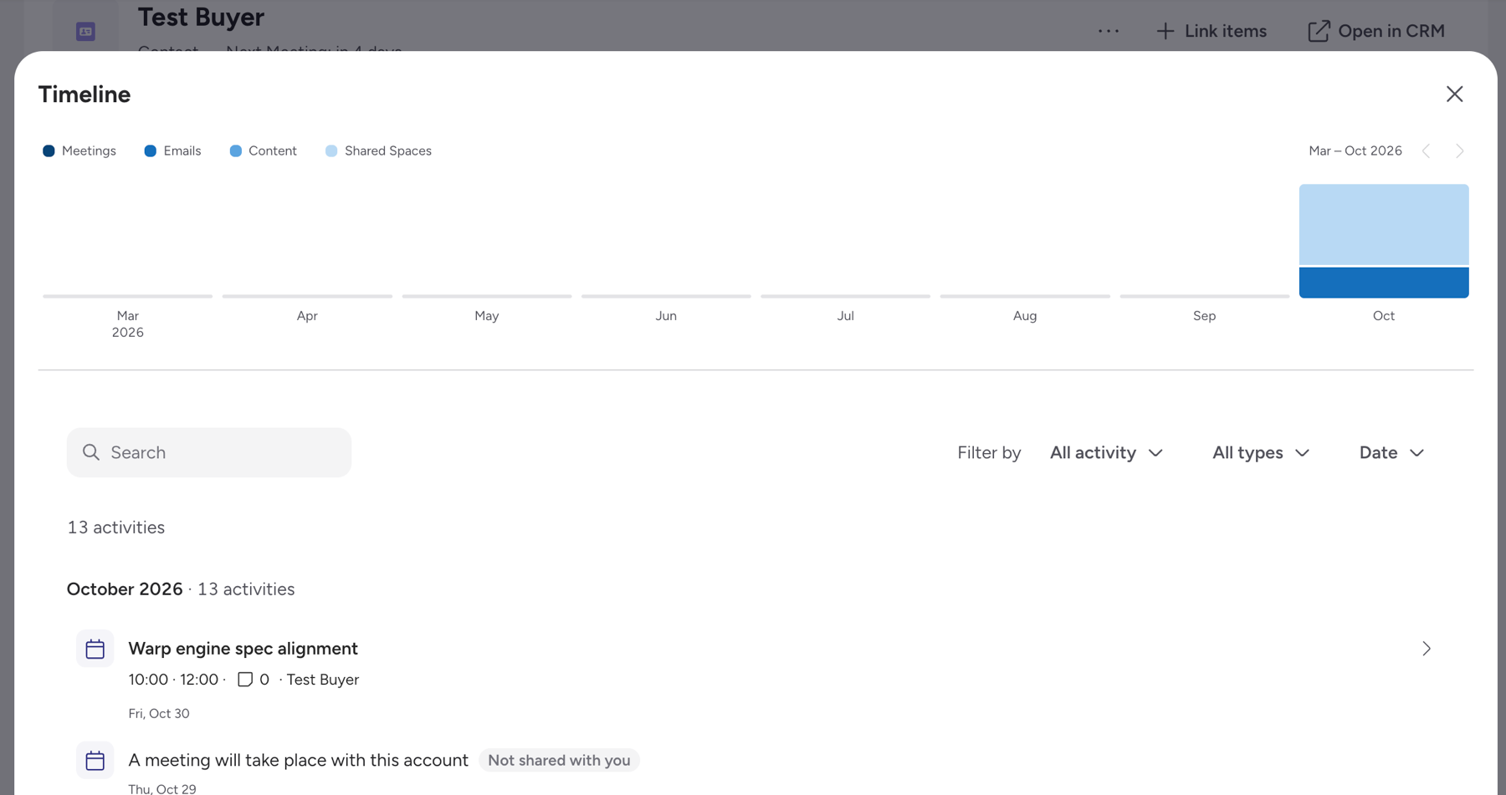
Task: Open the All types filter dropdown
Action: click(x=1261, y=453)
